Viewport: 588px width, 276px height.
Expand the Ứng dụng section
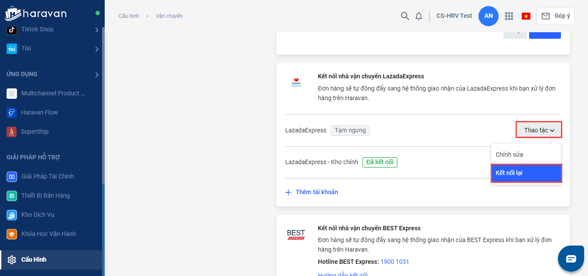(x=96, y=75)
